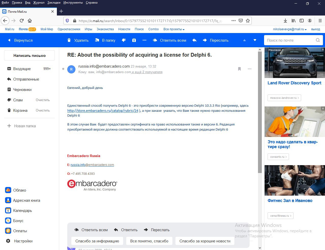The image size is (325, 250).
Task: Click Ответить всем in top toolbar
Action: pos(169,40)
